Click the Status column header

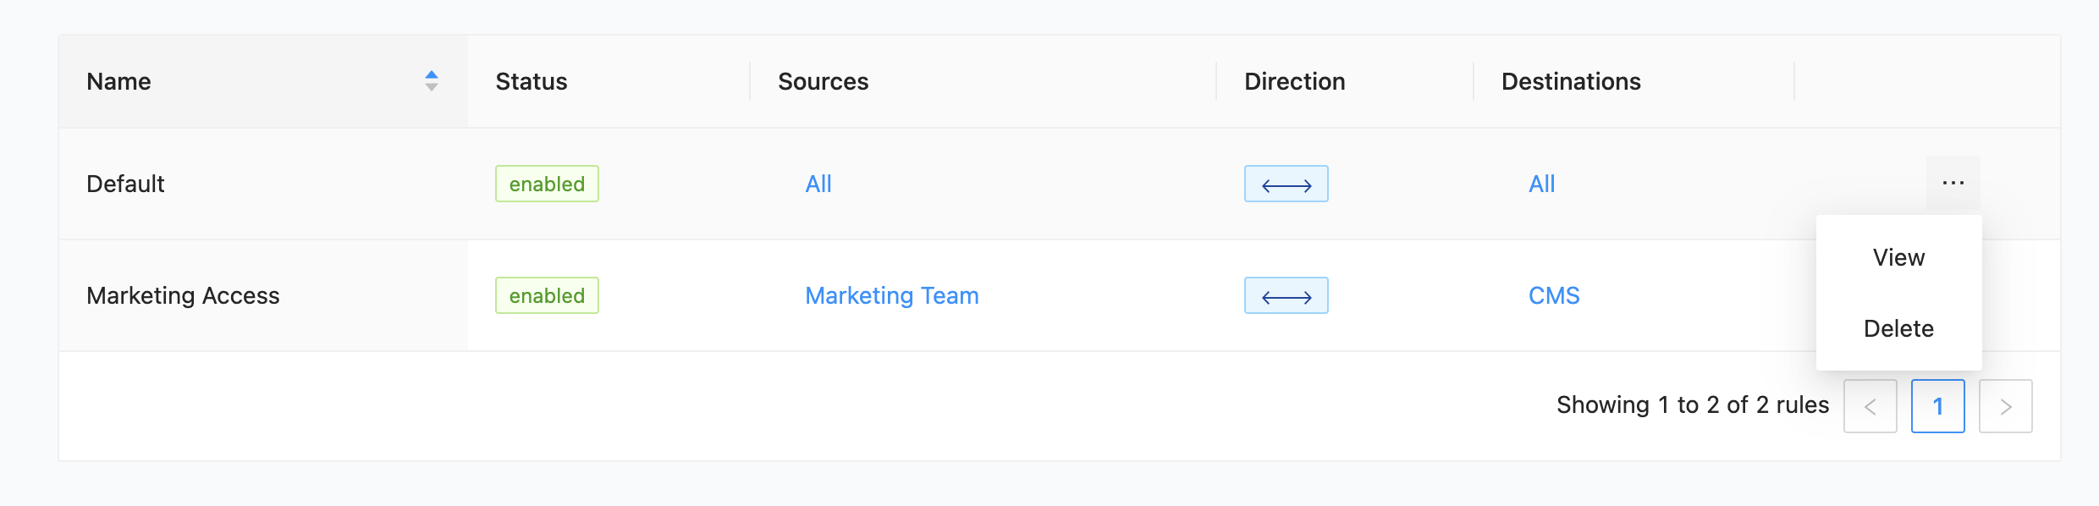click(531, 81)
